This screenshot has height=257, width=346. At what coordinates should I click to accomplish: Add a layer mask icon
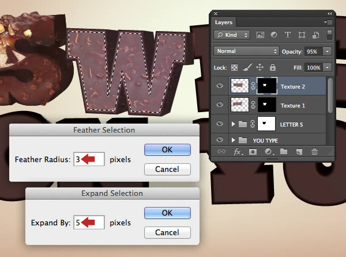click(253, 152)
